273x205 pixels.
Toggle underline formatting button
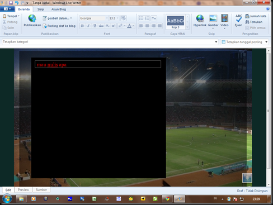click(95, 26)
